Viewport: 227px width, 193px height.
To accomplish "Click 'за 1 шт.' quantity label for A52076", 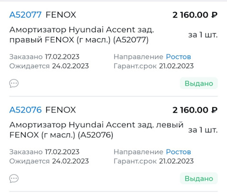I will (203, 130).
